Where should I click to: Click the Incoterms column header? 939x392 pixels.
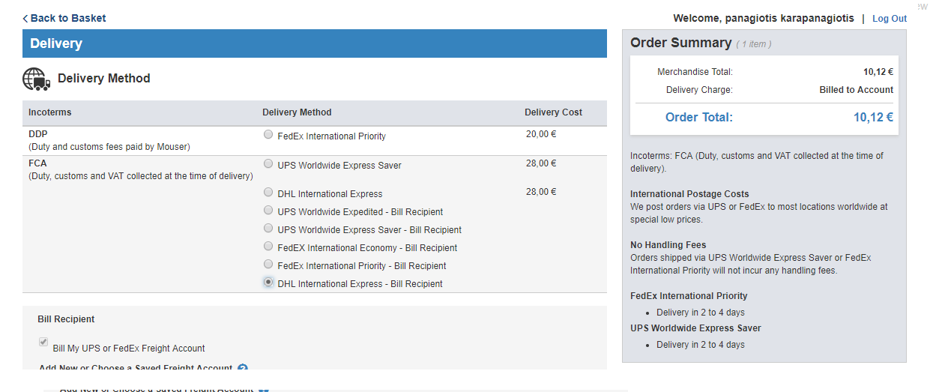[50, 112]
